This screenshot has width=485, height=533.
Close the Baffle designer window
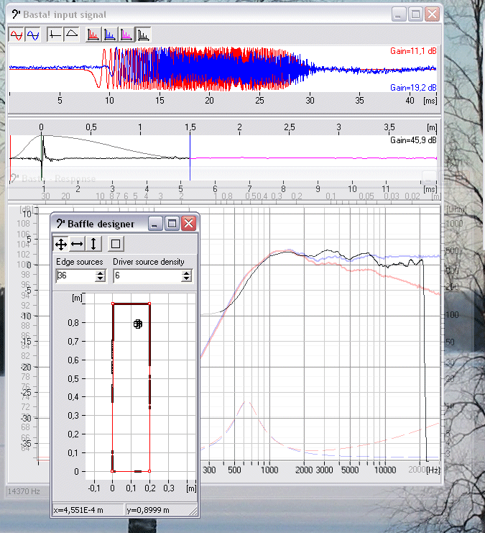coord(188,224)
